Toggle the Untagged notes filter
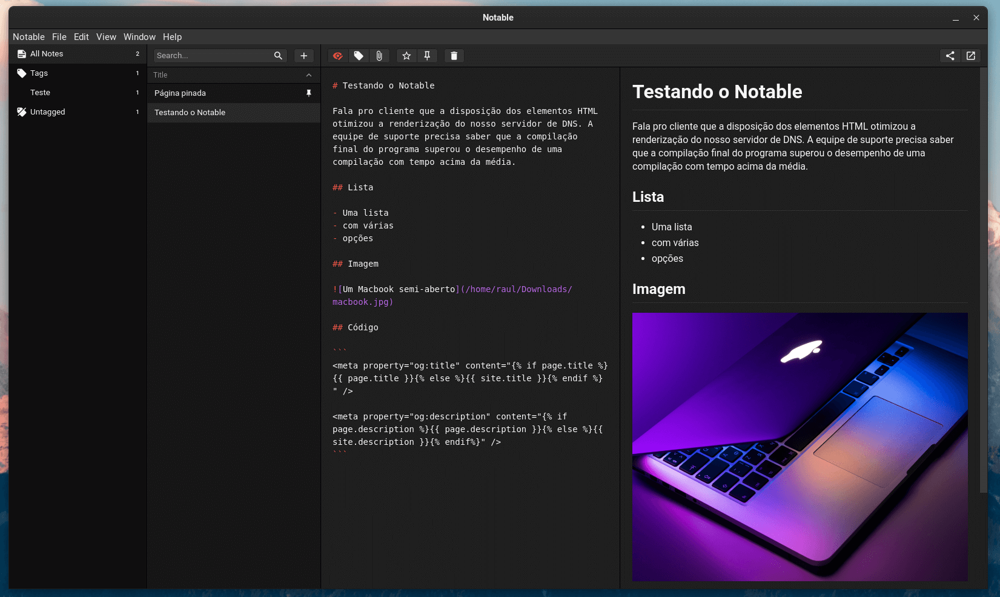 (x=47, y=112)
